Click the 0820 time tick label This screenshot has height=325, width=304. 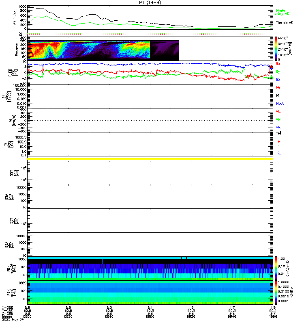pos(68,316)
